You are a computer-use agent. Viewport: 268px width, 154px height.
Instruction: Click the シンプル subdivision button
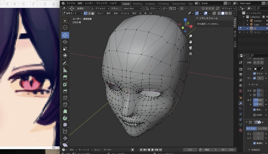coord(262,128)
